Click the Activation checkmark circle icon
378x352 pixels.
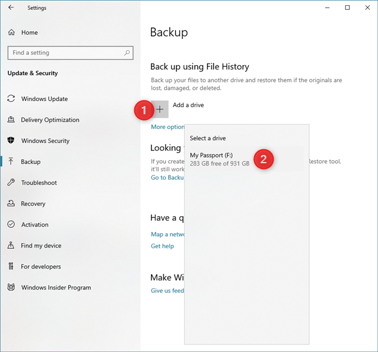coord(11,224)
